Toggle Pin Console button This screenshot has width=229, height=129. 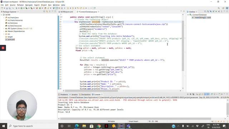click(x=211, y=94)
